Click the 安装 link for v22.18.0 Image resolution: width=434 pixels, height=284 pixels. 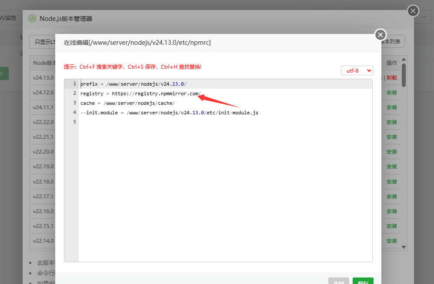point(391,182)
